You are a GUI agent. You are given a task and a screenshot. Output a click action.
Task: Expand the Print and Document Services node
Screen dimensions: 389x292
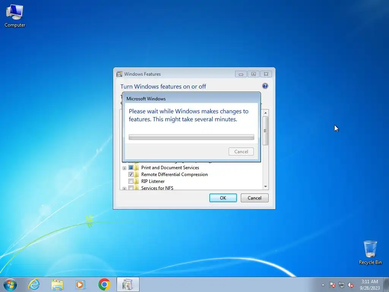click(124, 168)
